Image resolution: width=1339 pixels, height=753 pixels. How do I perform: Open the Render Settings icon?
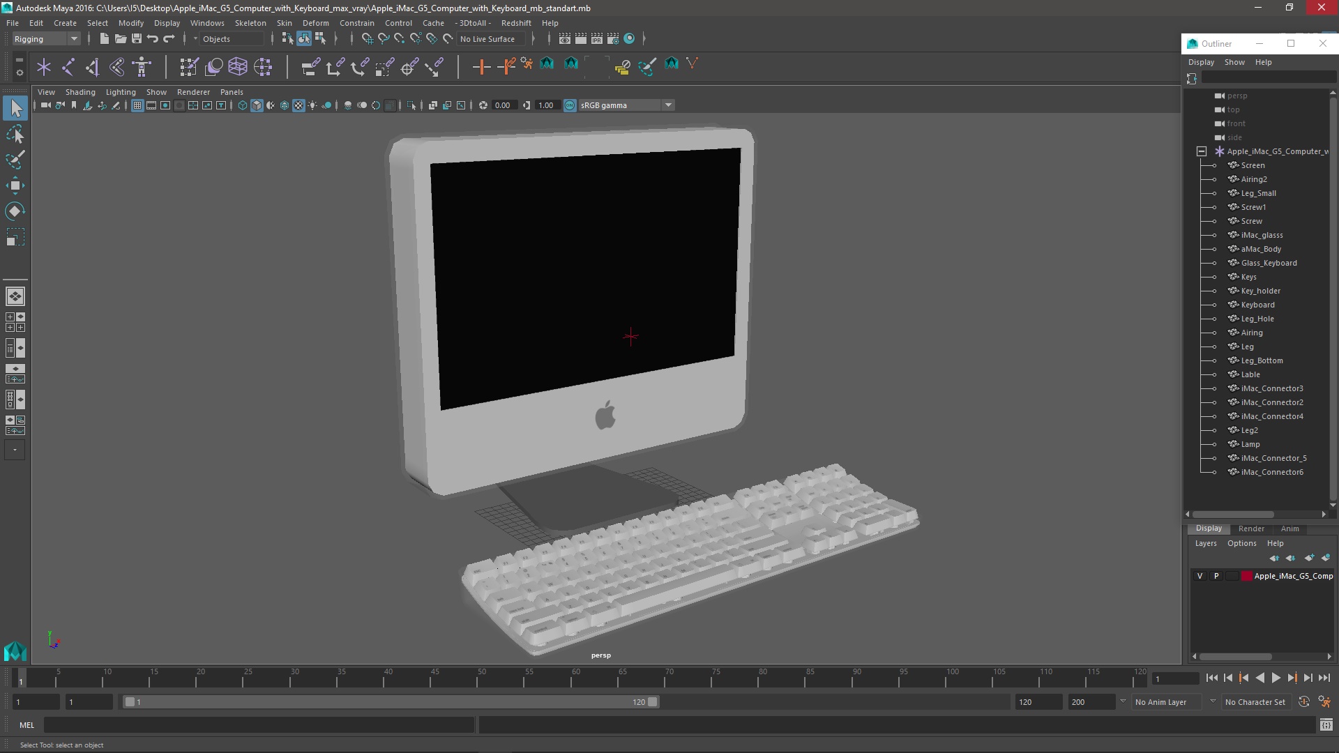click(613, 38)
